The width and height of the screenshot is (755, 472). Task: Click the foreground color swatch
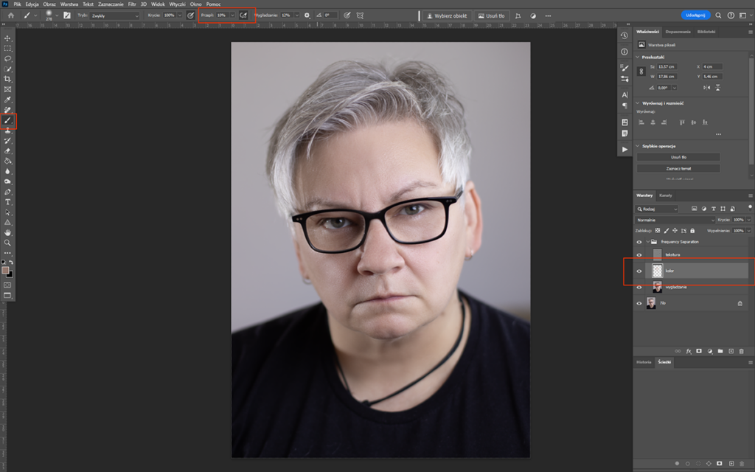click(x=6, y=271)
